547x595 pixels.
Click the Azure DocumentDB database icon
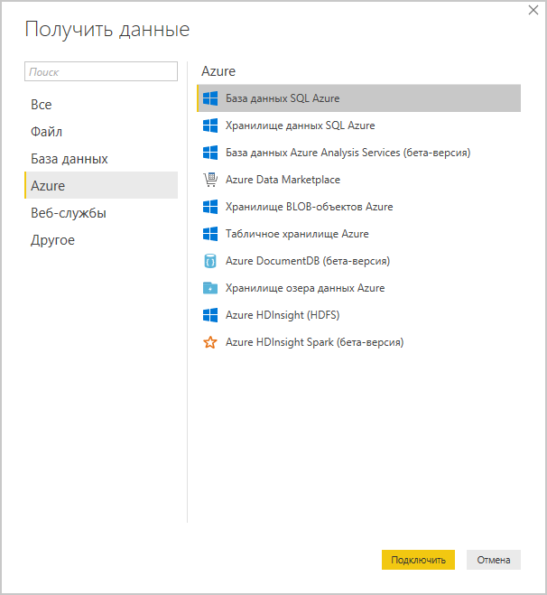[210, 261]
